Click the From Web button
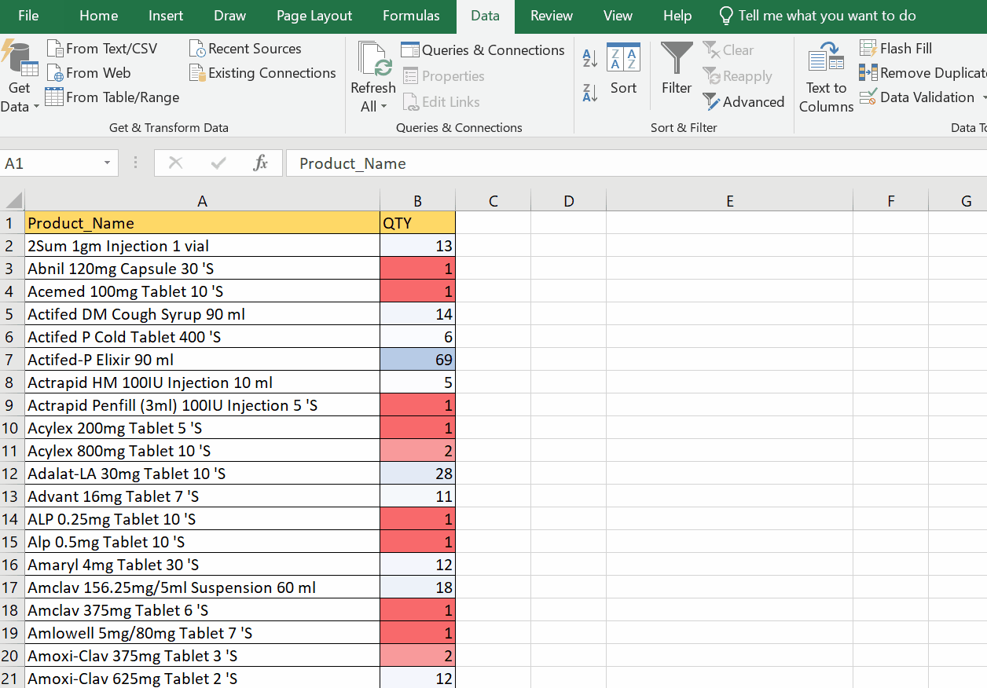 pyautogui.click(x=89, y=72)
